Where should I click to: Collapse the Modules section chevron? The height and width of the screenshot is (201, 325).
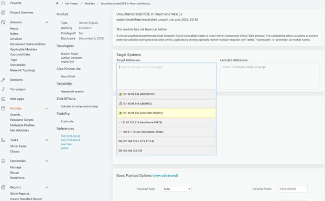pyautogui.click(x=47, y=108)
